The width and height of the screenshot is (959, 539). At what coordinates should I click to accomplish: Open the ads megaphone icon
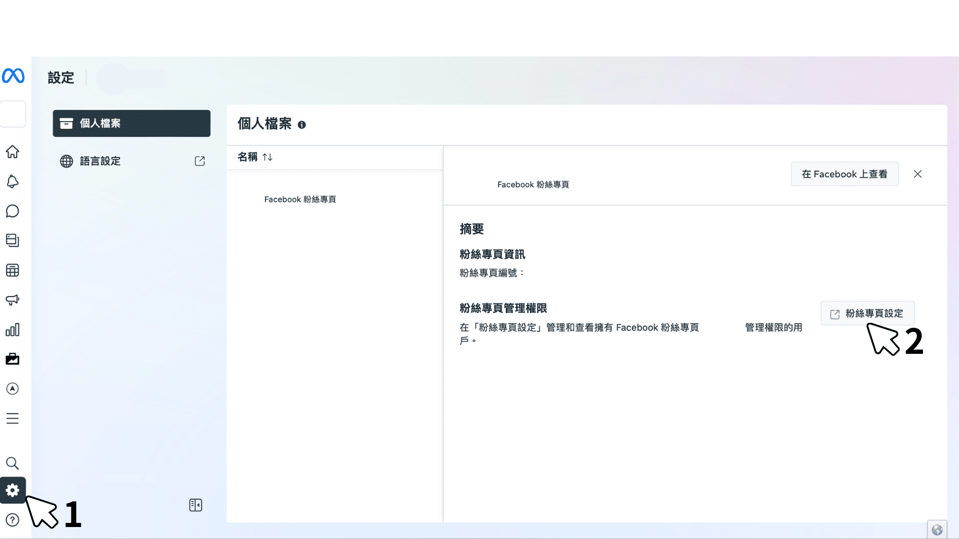click(12, 300)
